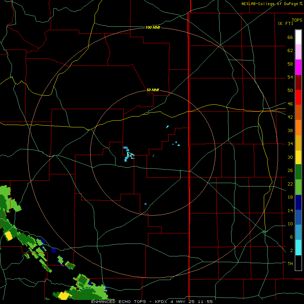
Task: Click the dark green legend swatch
Action: point(298,172)
